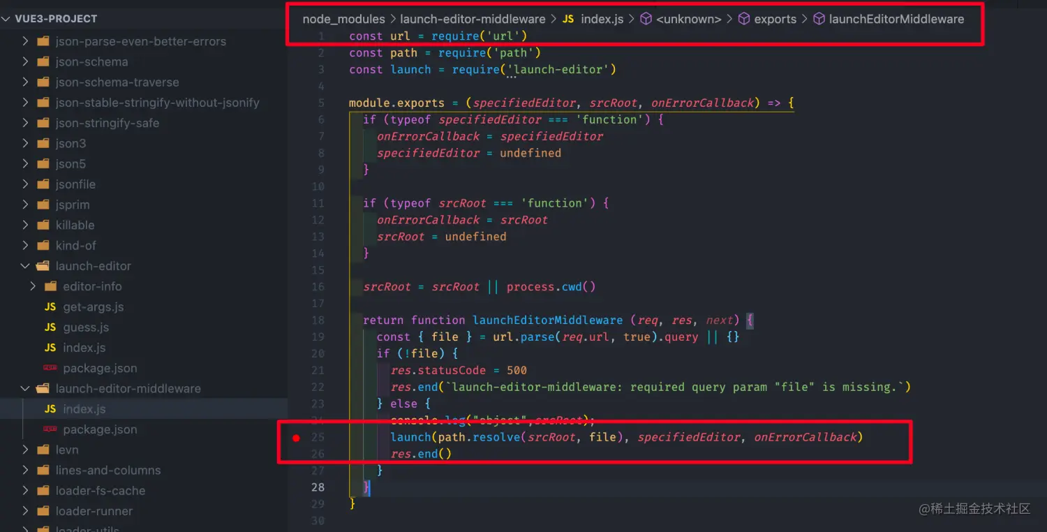The width and height of the screenshot is (1047, 532).
Task: Click process.cwd() on line 16
Action: point(551,287)
